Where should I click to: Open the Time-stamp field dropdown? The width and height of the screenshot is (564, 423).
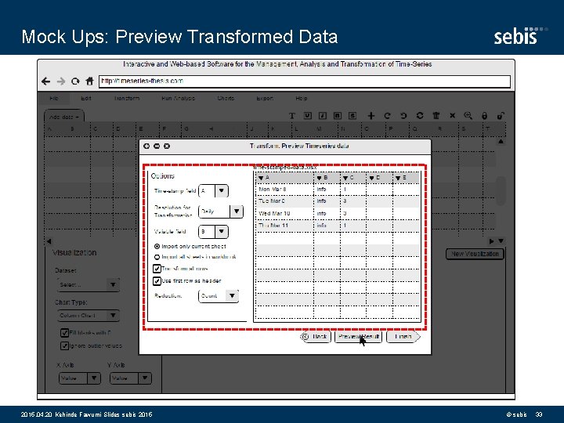[x=213, y=191]
